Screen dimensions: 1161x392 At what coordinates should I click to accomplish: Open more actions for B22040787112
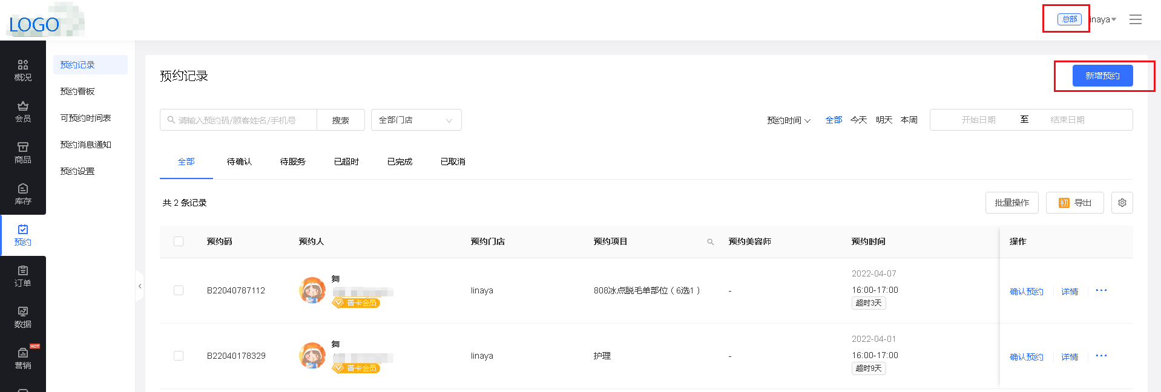click(1101, 290)
